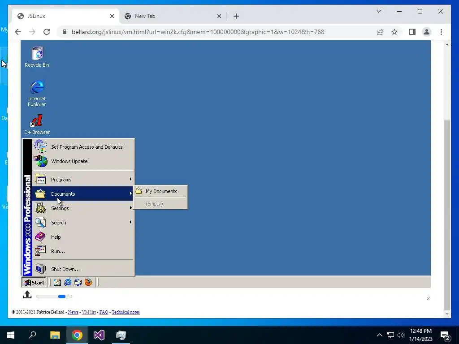Click the taskbar clock showing 12:48 PM
Screen dimensions: 459x344
click(420, 335)
